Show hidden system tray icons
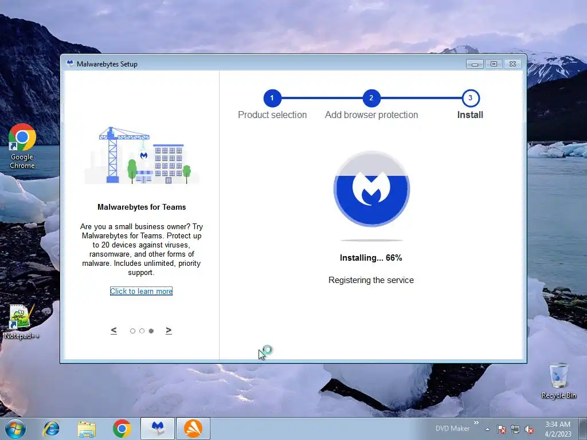The image size is (587, 440). (487, 429)
